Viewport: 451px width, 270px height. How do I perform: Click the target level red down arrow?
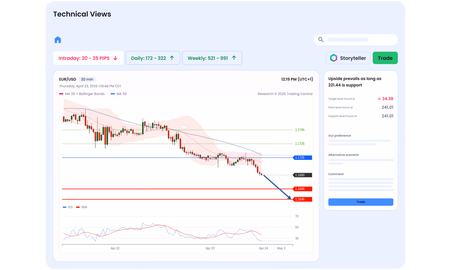tap(379, 99)
